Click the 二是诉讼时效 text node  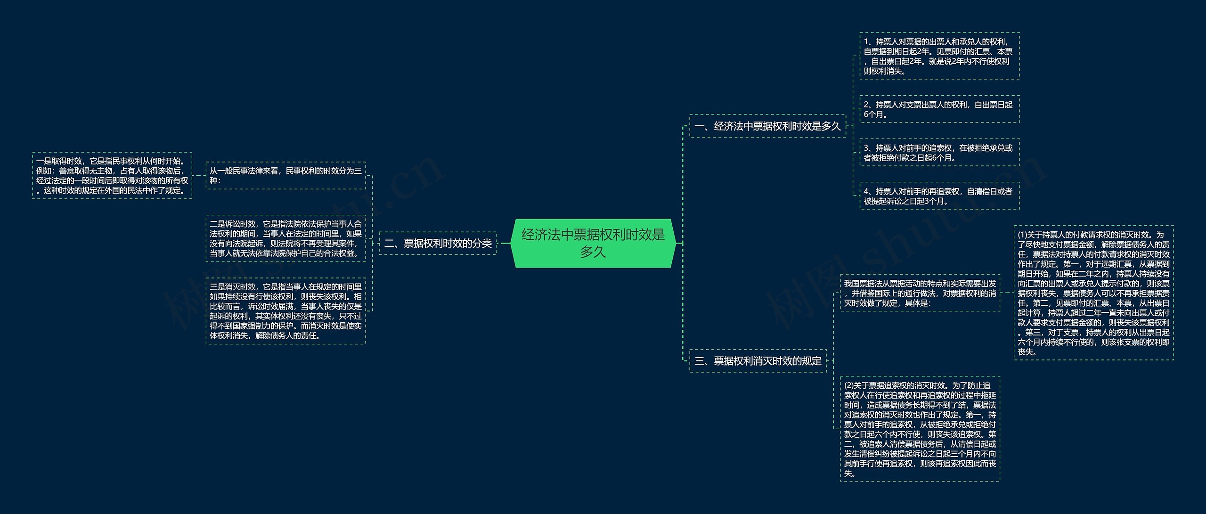285,238
